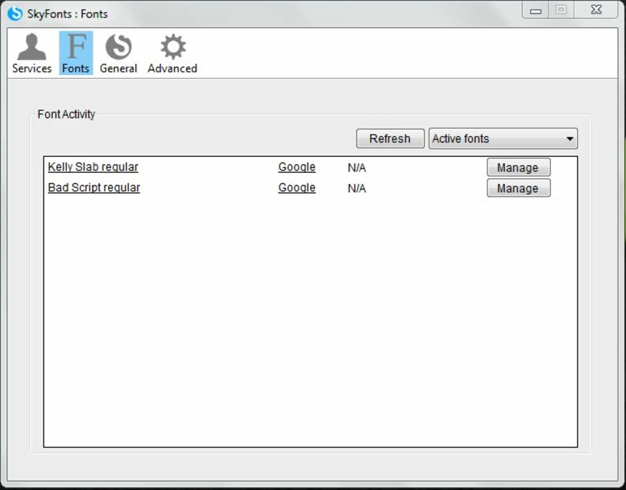
Task: Click the dropdown arrow next to Active fonts
Action: 570,139
